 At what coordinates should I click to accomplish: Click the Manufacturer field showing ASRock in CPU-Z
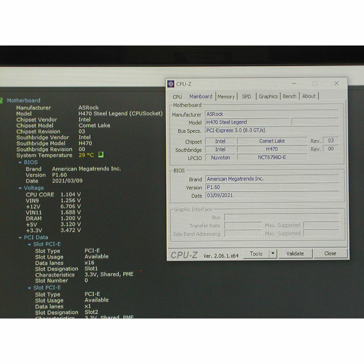click(272, 114)
